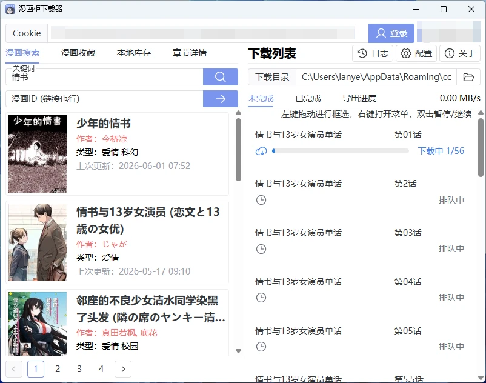Click the 情书与13岁女演员 manga title

click(148, 221)
